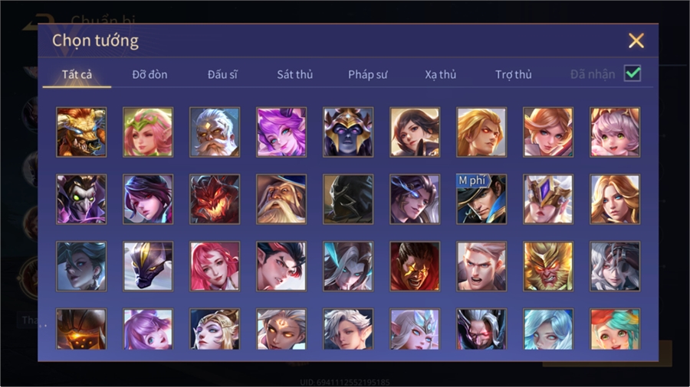
Task: Pick the red demon hero portrait
Action: [215, 199]
